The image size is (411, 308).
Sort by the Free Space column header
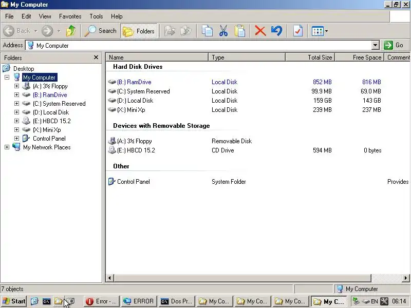[x=360, y=57]
